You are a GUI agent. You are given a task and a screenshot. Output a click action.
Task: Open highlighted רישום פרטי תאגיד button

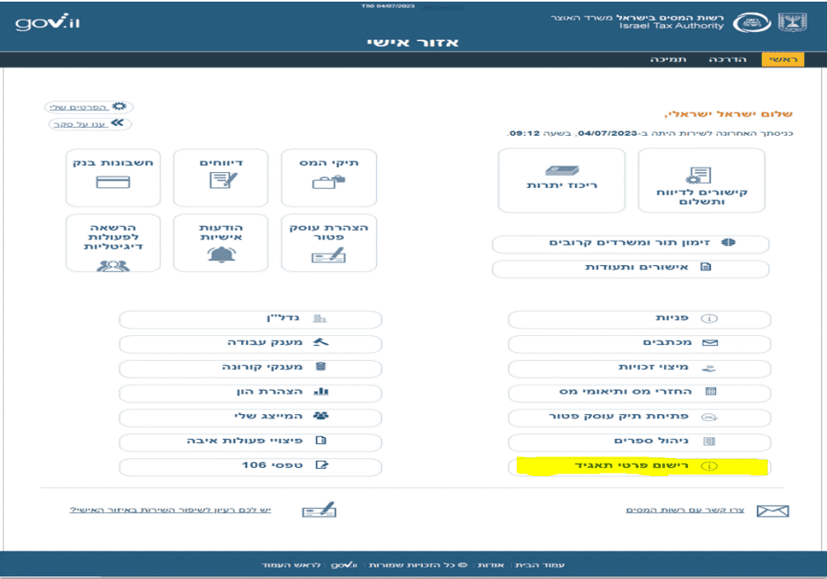coord(639,467)
